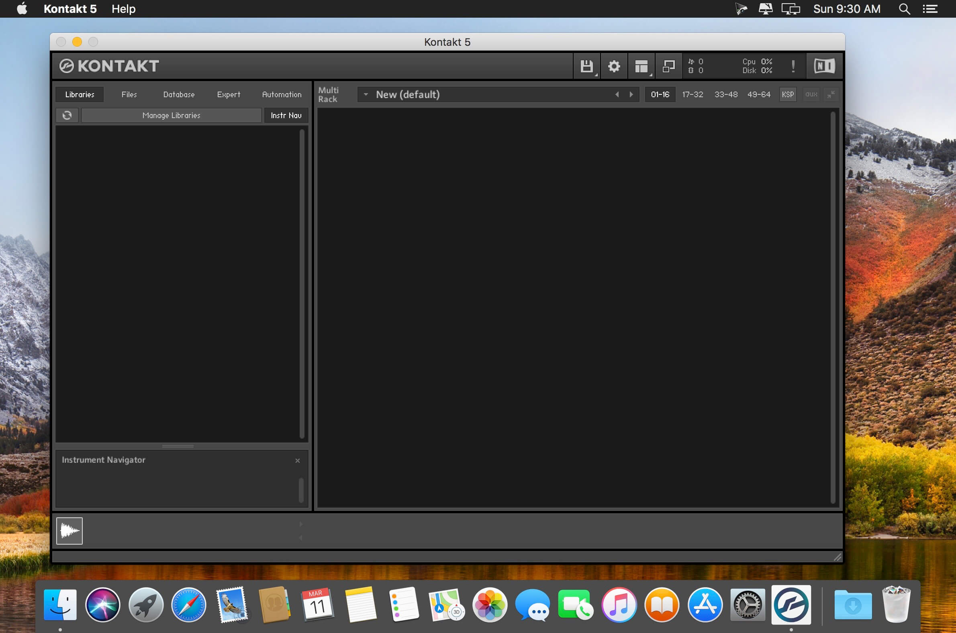Viewport: 956px width, 633px height.
Task: Expand the Multi Rack dropdown arrow
Action: pyautogui.click(x=366, y=94)
